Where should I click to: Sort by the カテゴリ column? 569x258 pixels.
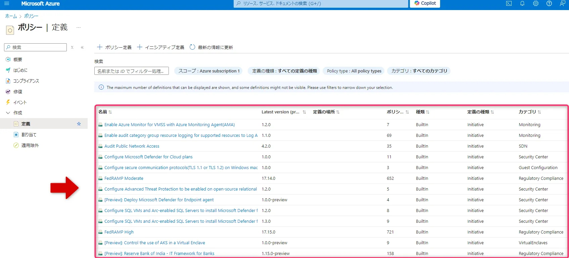[x=530, y=112]
